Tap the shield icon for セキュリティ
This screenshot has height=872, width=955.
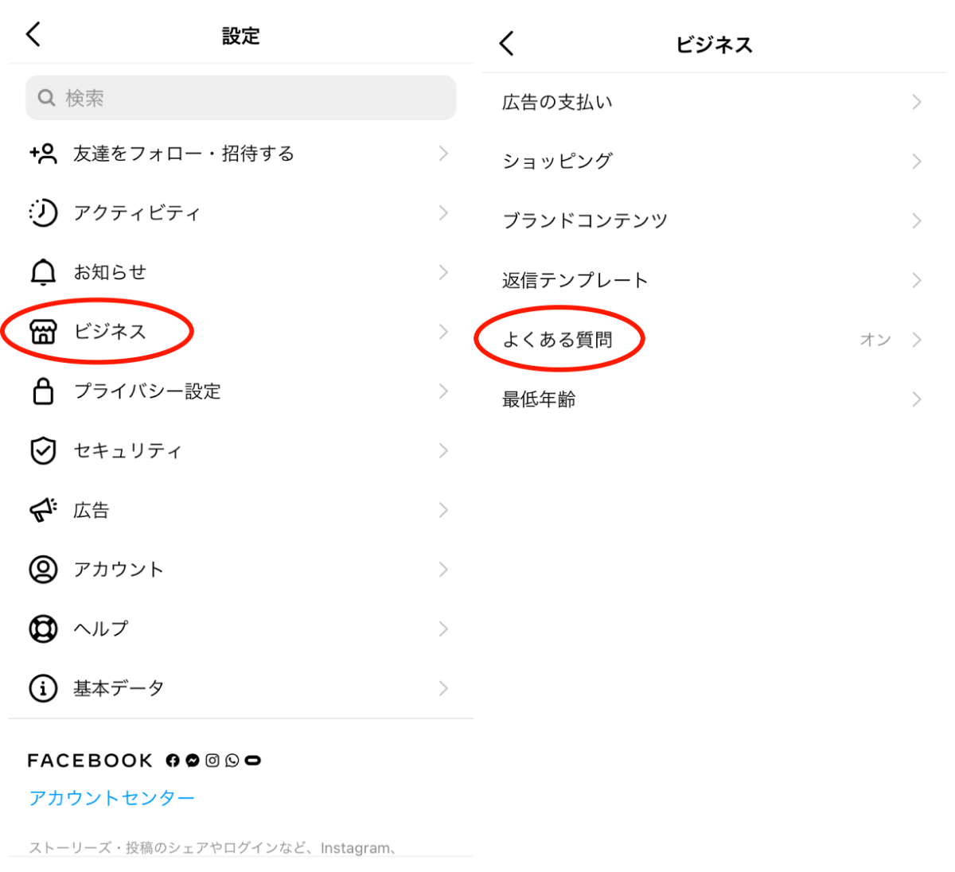(x=43, y=450)
